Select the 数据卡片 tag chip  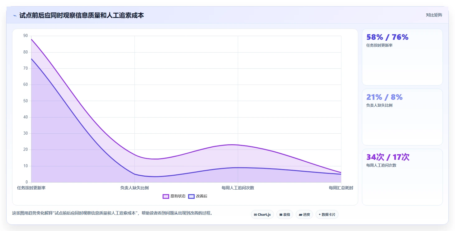(327, 215)
